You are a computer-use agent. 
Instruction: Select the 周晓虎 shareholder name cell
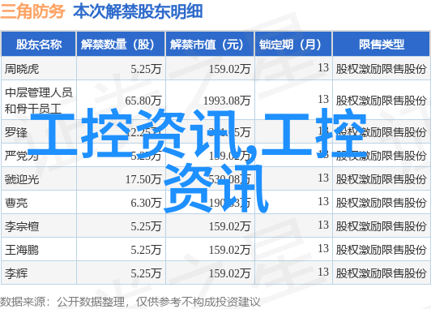coord(22,69)
